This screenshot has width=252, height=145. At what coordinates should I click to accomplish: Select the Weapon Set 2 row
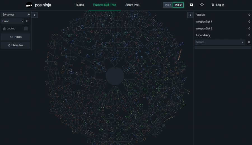tap(223, 28)
